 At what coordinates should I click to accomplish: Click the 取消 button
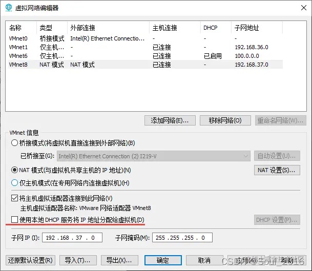204,260
